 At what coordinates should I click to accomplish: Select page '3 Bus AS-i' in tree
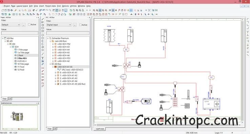coord(22,58)
